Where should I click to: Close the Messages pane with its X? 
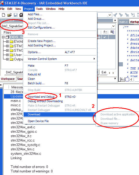click(1, 85)
